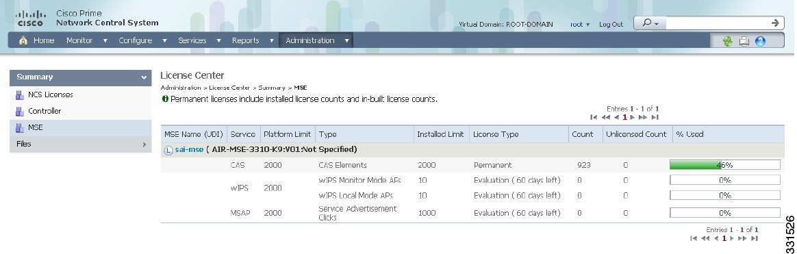Jump back pages in bottom pager

click(705, 238)
